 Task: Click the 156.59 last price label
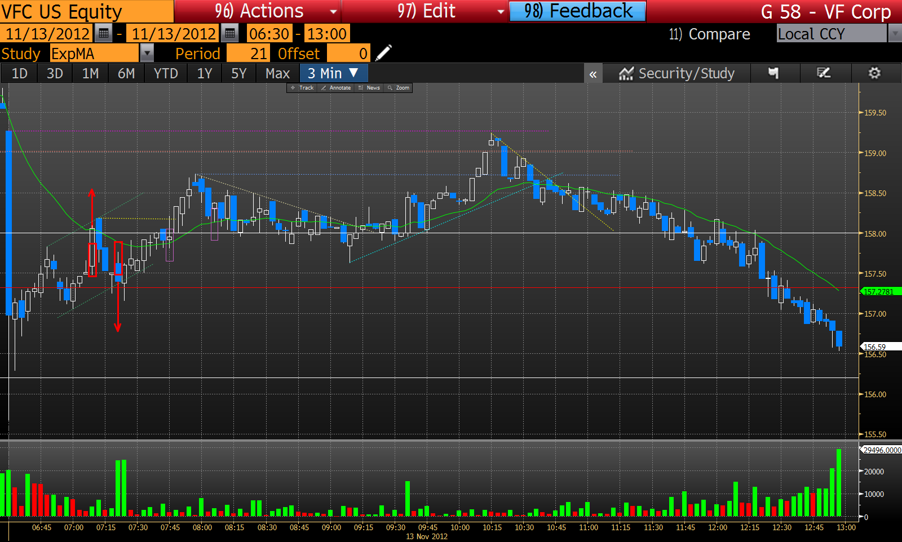click(x=881, y=347)
